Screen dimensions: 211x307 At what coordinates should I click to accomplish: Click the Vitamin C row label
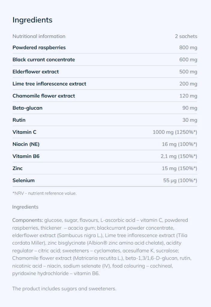tap(24, 132)
